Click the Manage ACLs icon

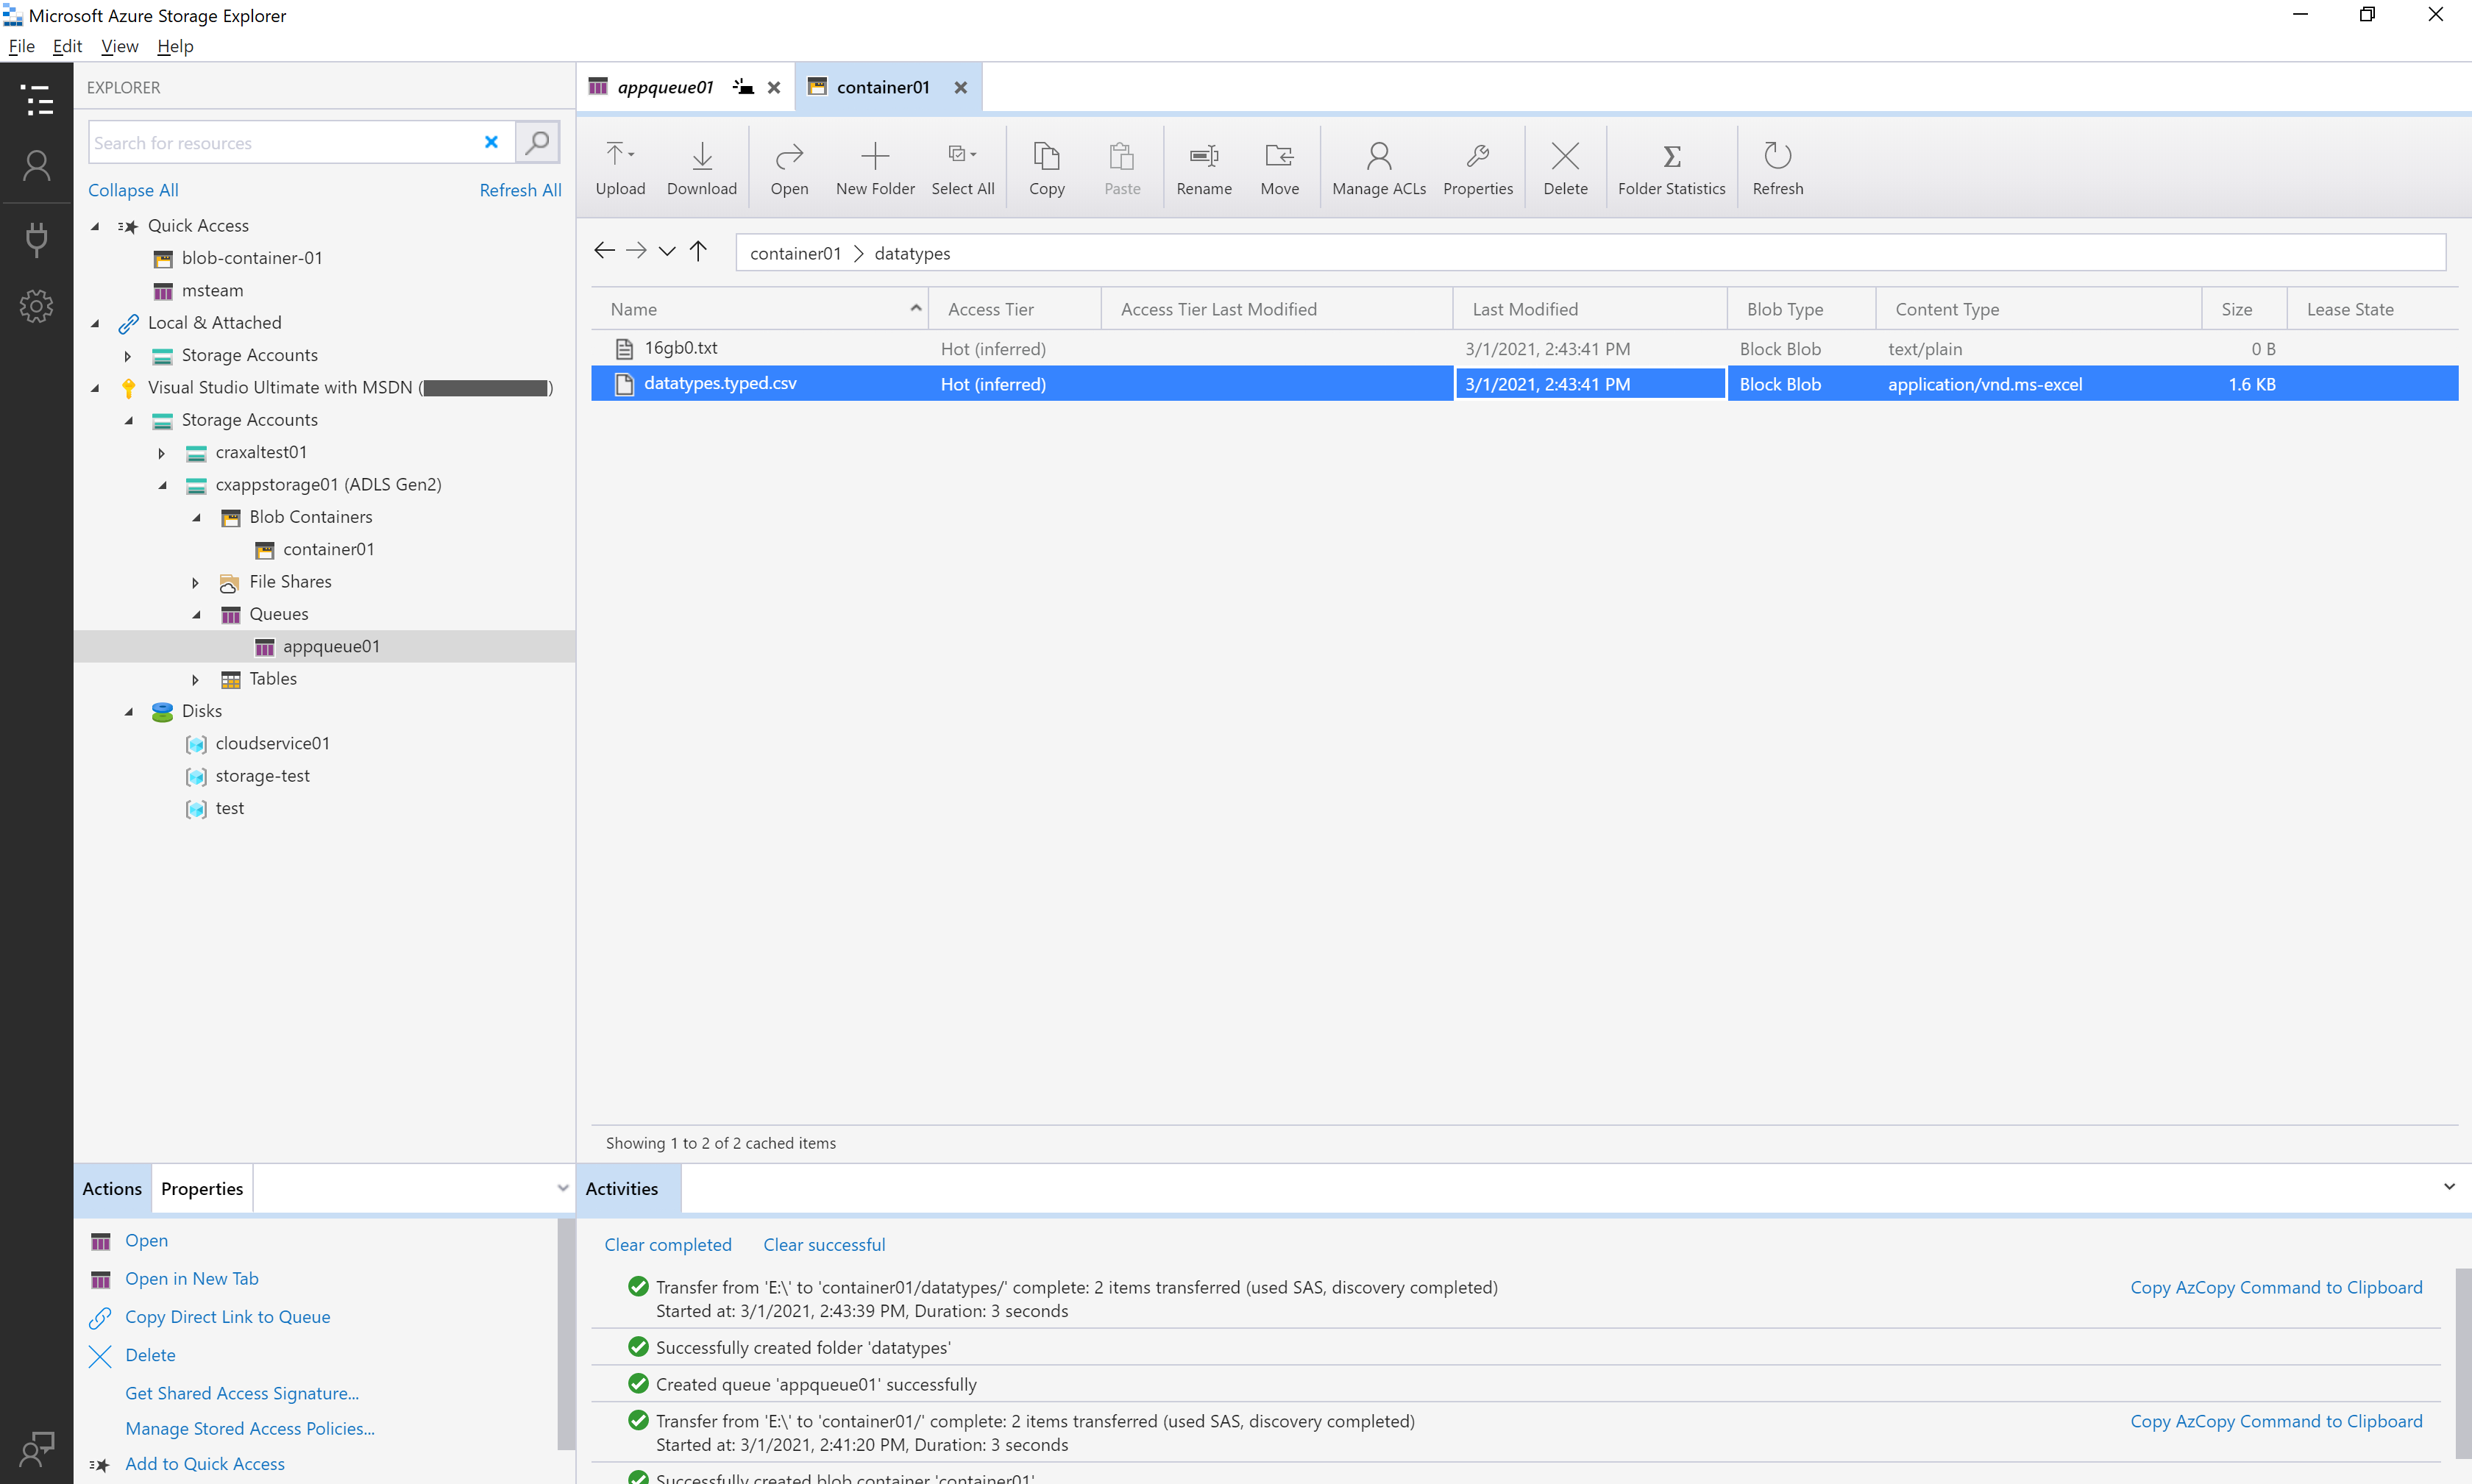1377,166
